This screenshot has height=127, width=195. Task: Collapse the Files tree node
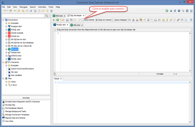click(3, 79)
